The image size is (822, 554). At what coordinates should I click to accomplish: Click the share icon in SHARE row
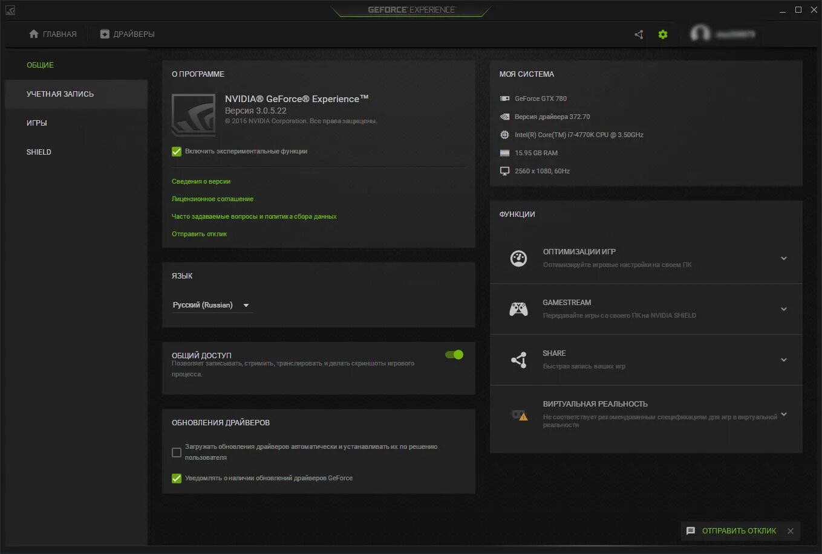click(x=518, y=360)
